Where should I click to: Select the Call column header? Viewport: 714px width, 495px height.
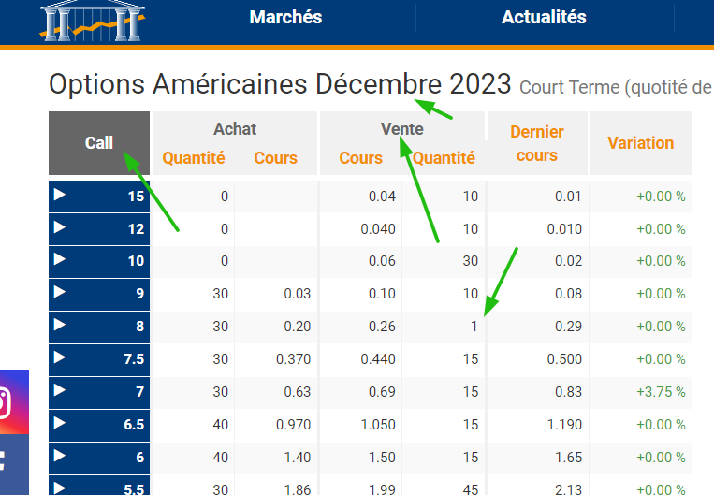click(x=99, y=143)
